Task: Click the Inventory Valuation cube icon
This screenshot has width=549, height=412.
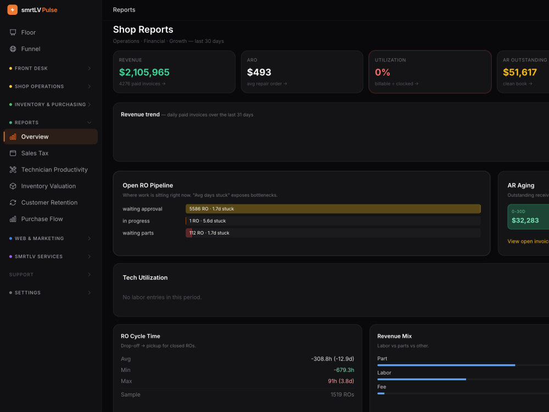Action: tap(13, 186)
